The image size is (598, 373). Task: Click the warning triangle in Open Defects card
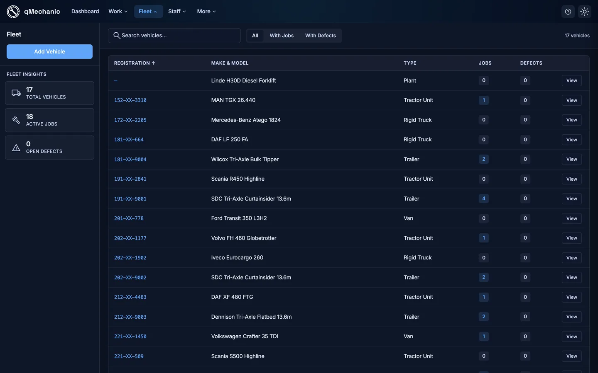[16, 148]
